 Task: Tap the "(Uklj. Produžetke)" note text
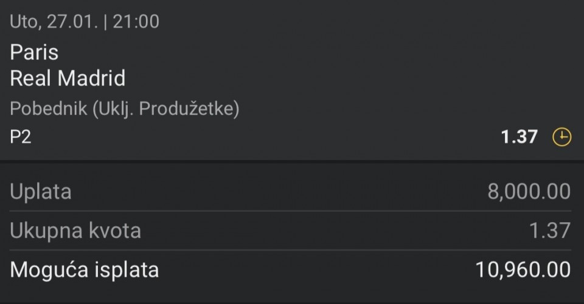click(x=165, y=109)
